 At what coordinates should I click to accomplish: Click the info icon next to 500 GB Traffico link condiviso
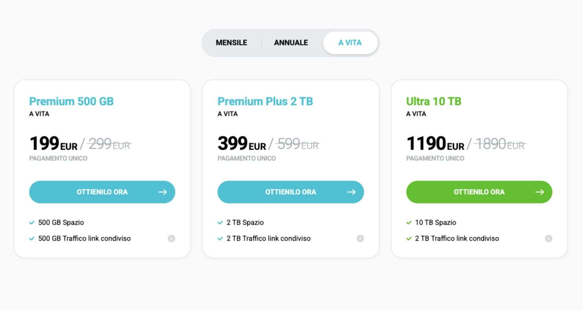coord(171,239)
